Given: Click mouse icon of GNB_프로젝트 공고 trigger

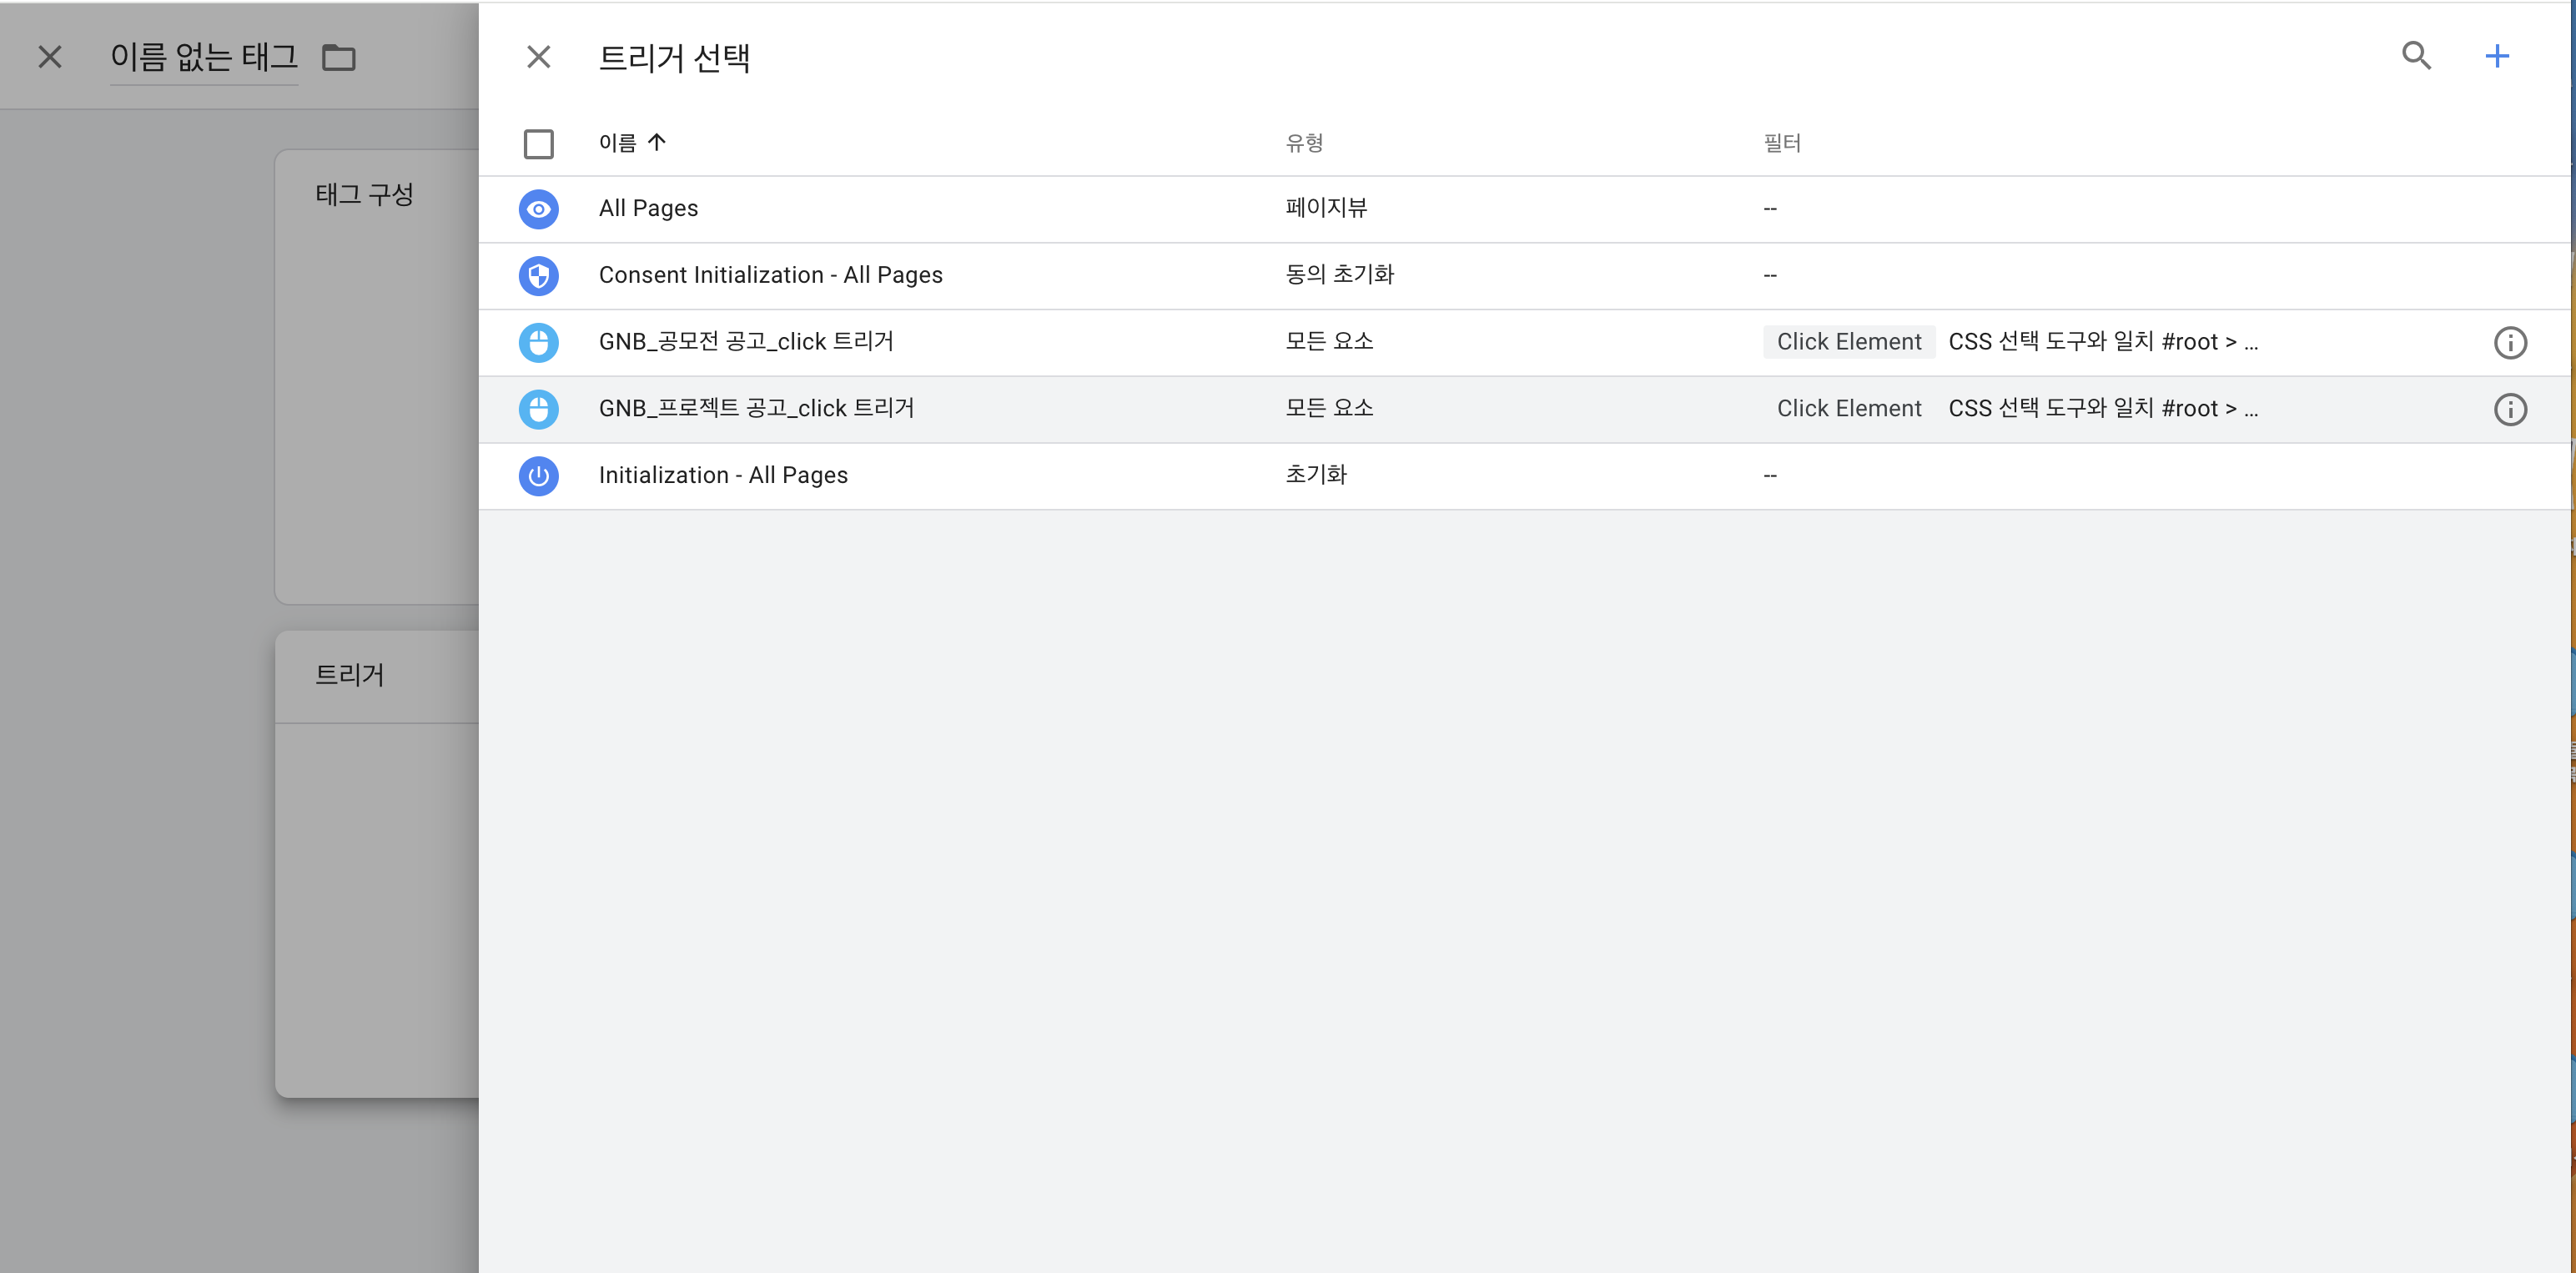Looking at the screenshot, I should [x=538, y=410].
